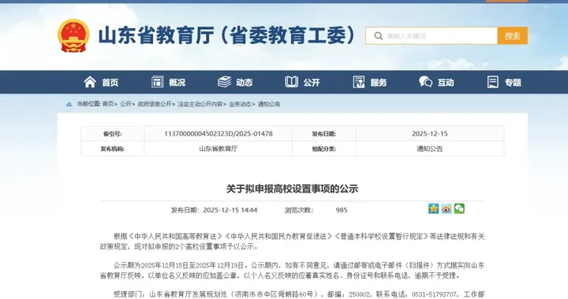Click the view count 985
This screenshot has height=299, width=568.
click(342, 210)
